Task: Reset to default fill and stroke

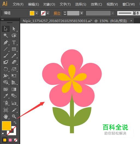Action: coord(3,134)
